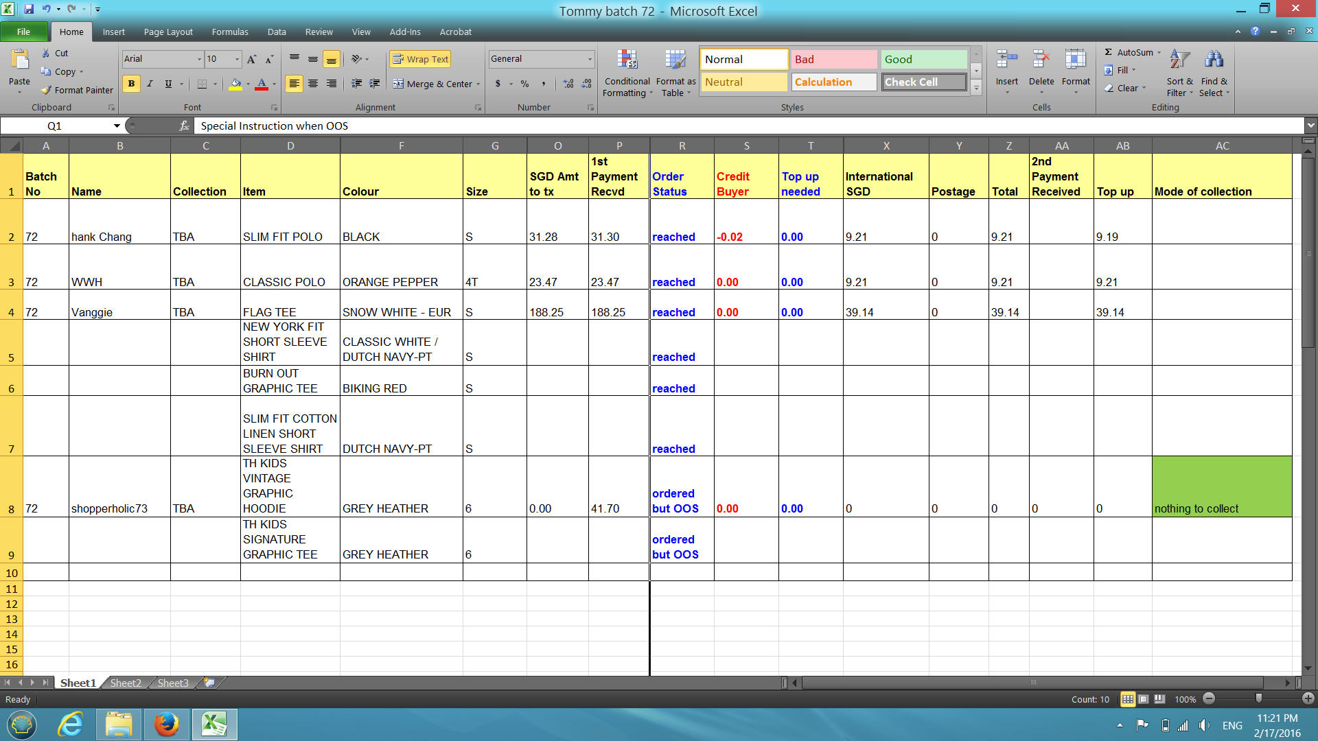Apply the Calculation cell style

(833, 82)
